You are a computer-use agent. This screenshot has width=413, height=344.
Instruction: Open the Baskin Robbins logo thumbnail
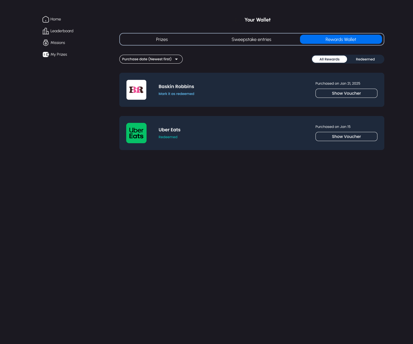click(x=137, y=90)
